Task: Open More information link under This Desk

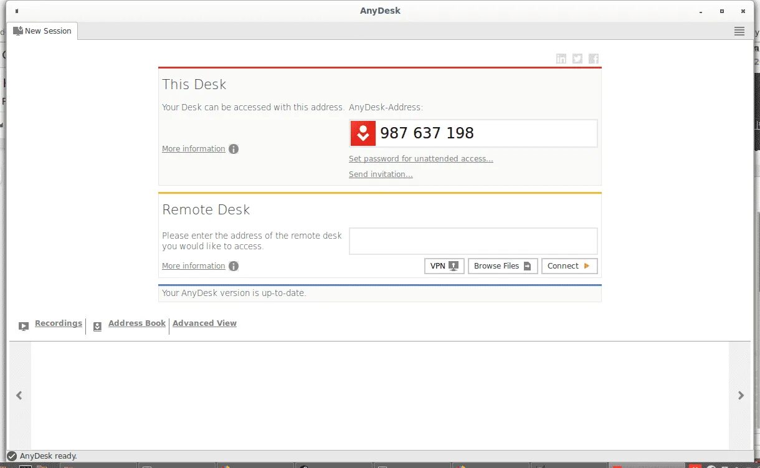Action: (x=194, y=149)
